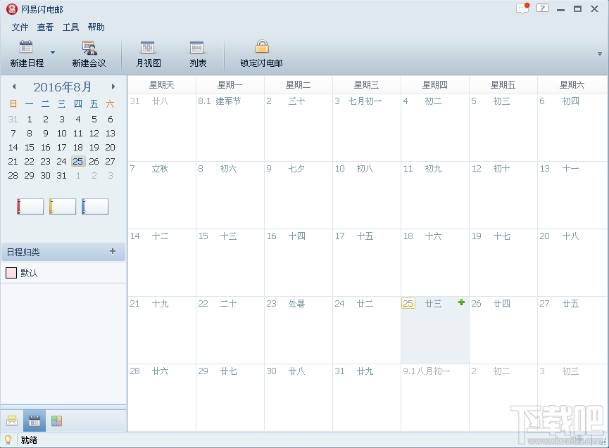Image resolution: width=609 pixels, height=448 pixels.
Task: Click the pink swatch beside 默认
Action: tap(11, 273)
